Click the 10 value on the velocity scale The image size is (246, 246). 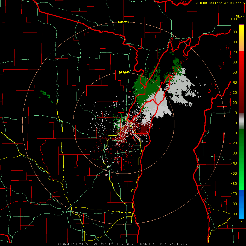tap(235, 113)
